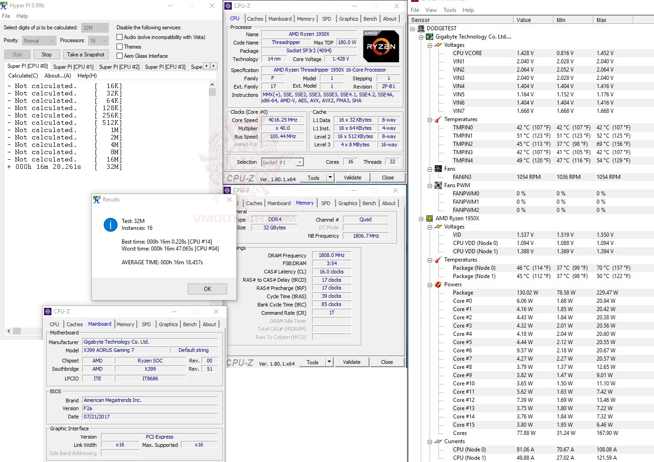The width and height of the screenshot is (654, 462).
Task: Click the Stop button in Hyper PI
Action: coord(47,55)
